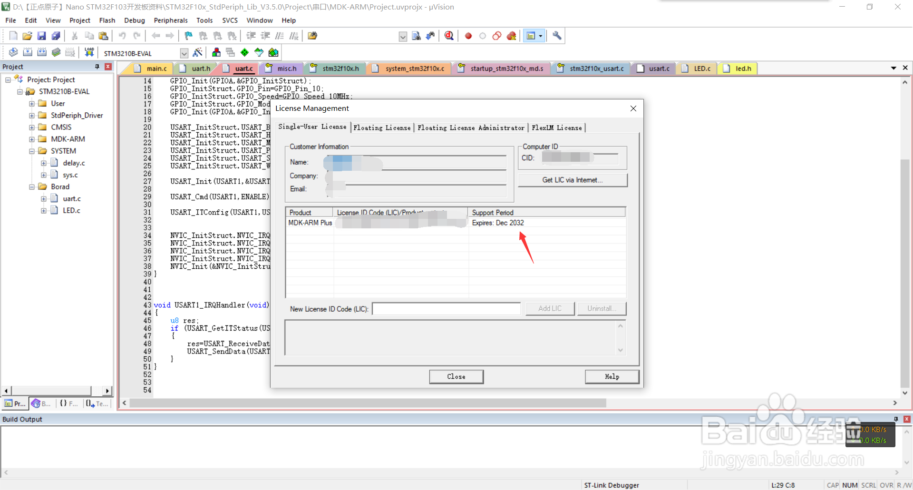Expand the StdPeriph_Driver folder
This screenshot has width=913, height=490.
32,116
